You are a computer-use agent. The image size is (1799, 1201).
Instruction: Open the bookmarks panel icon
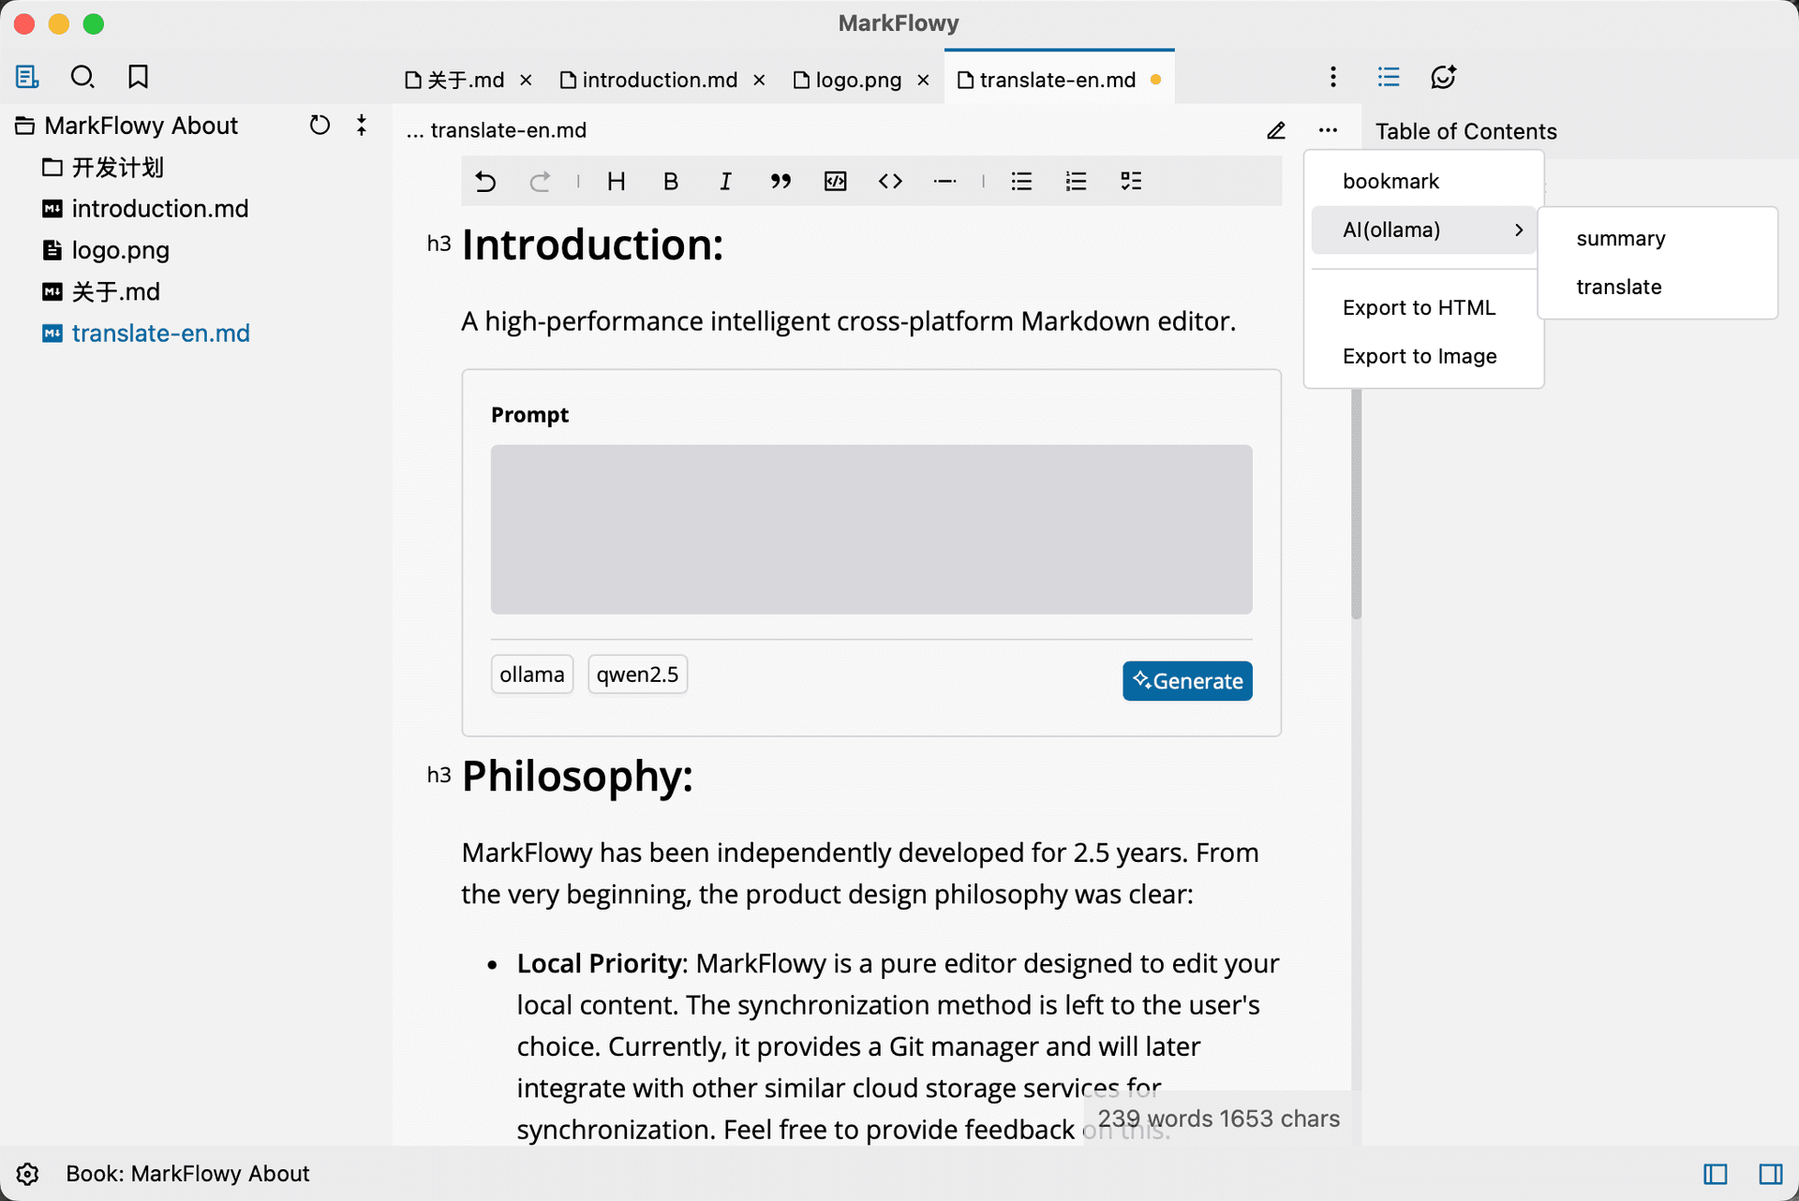pyautogui.click(x=138, y=77)
